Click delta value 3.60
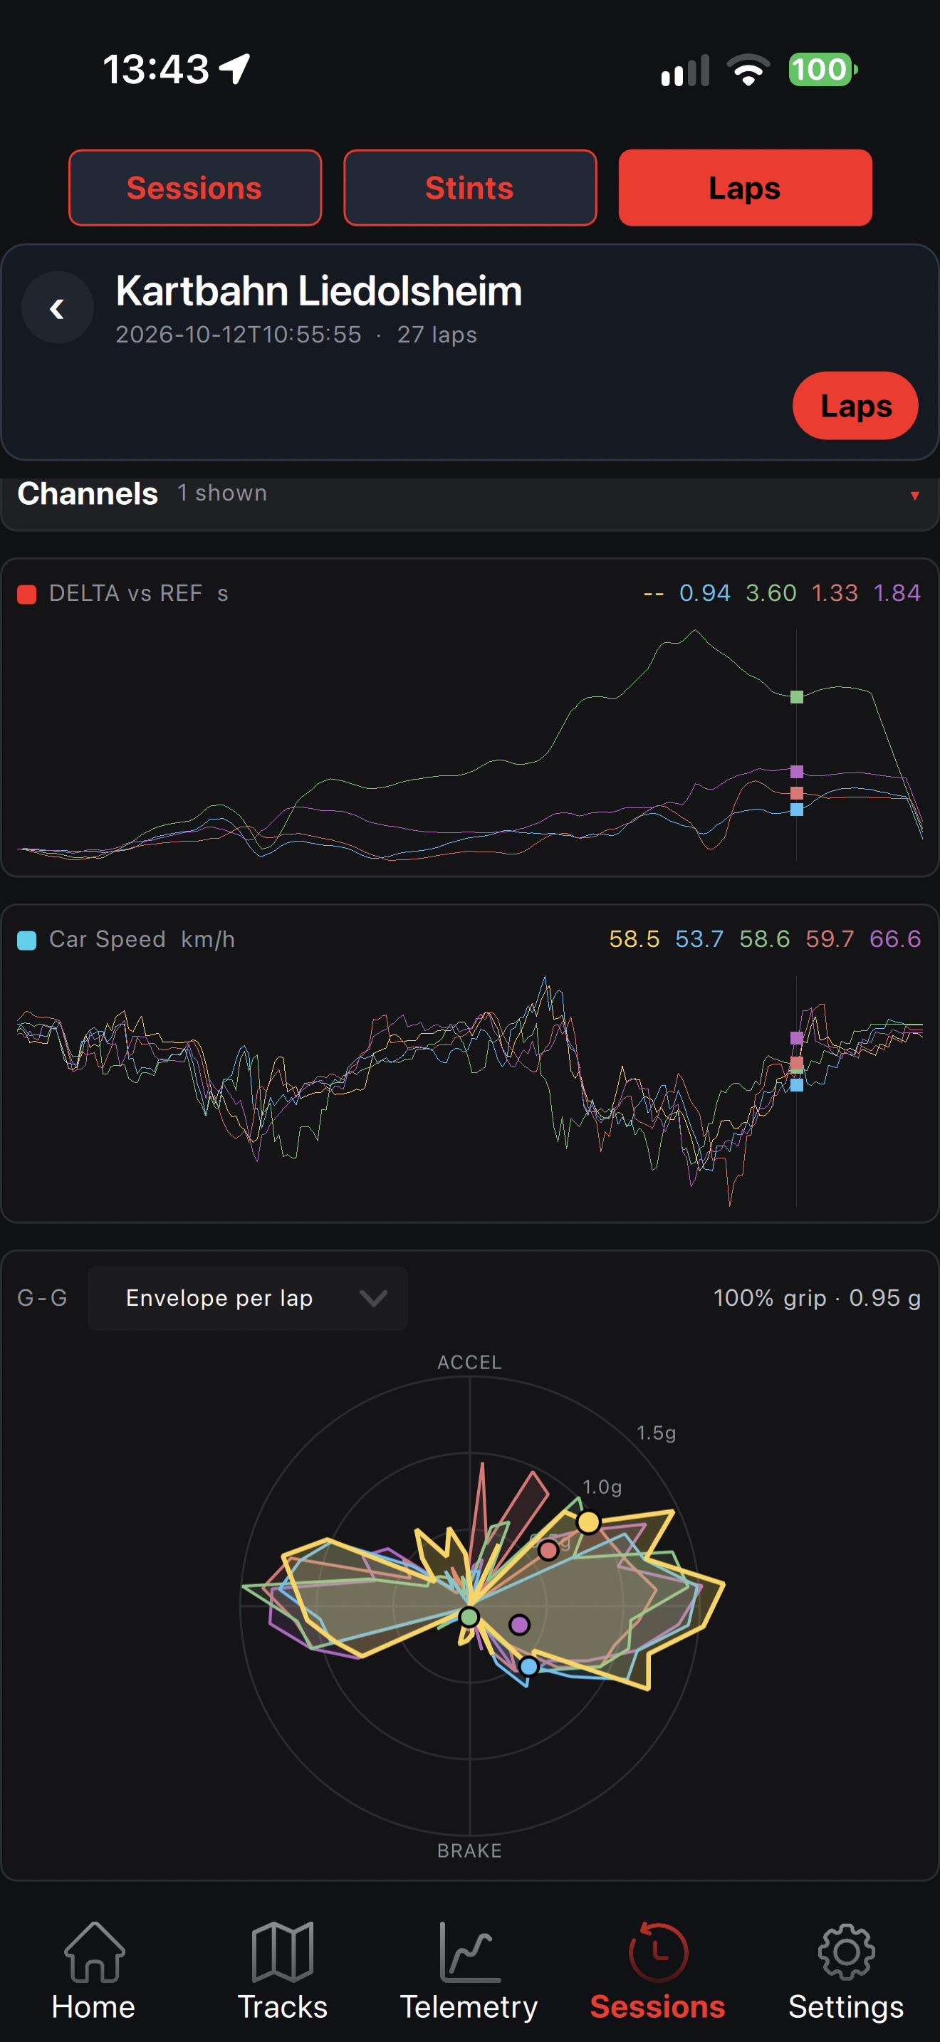The image size is (940, 2042). [771, 593]
